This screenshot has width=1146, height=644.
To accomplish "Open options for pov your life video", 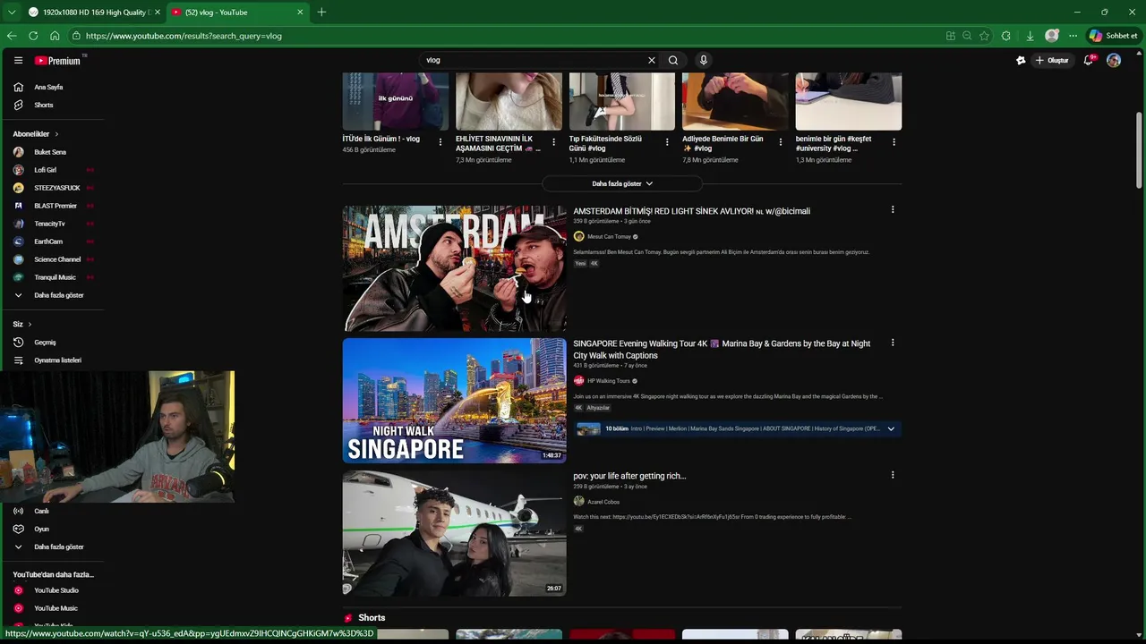I will pos(892,475).
